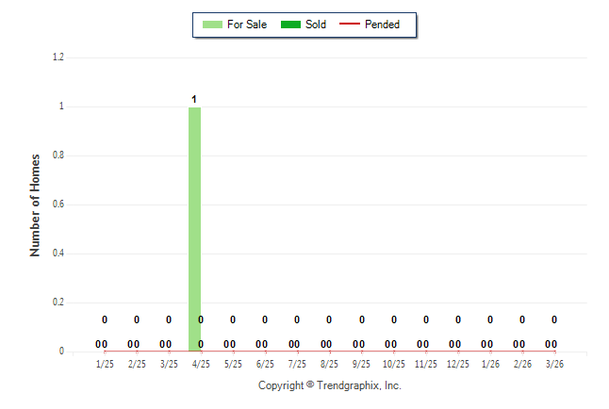The width and height of the screenshot is (609, 409).
Task: Toggle the Pended series legend label
Action: pyautogui.click(x=382, y=25)
